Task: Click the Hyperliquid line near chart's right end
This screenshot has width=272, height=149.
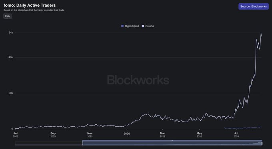Action: click(x=260, y=127)
